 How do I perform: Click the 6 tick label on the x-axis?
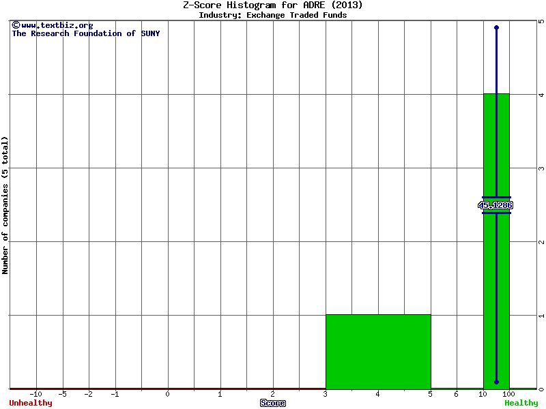pos(457,394)
